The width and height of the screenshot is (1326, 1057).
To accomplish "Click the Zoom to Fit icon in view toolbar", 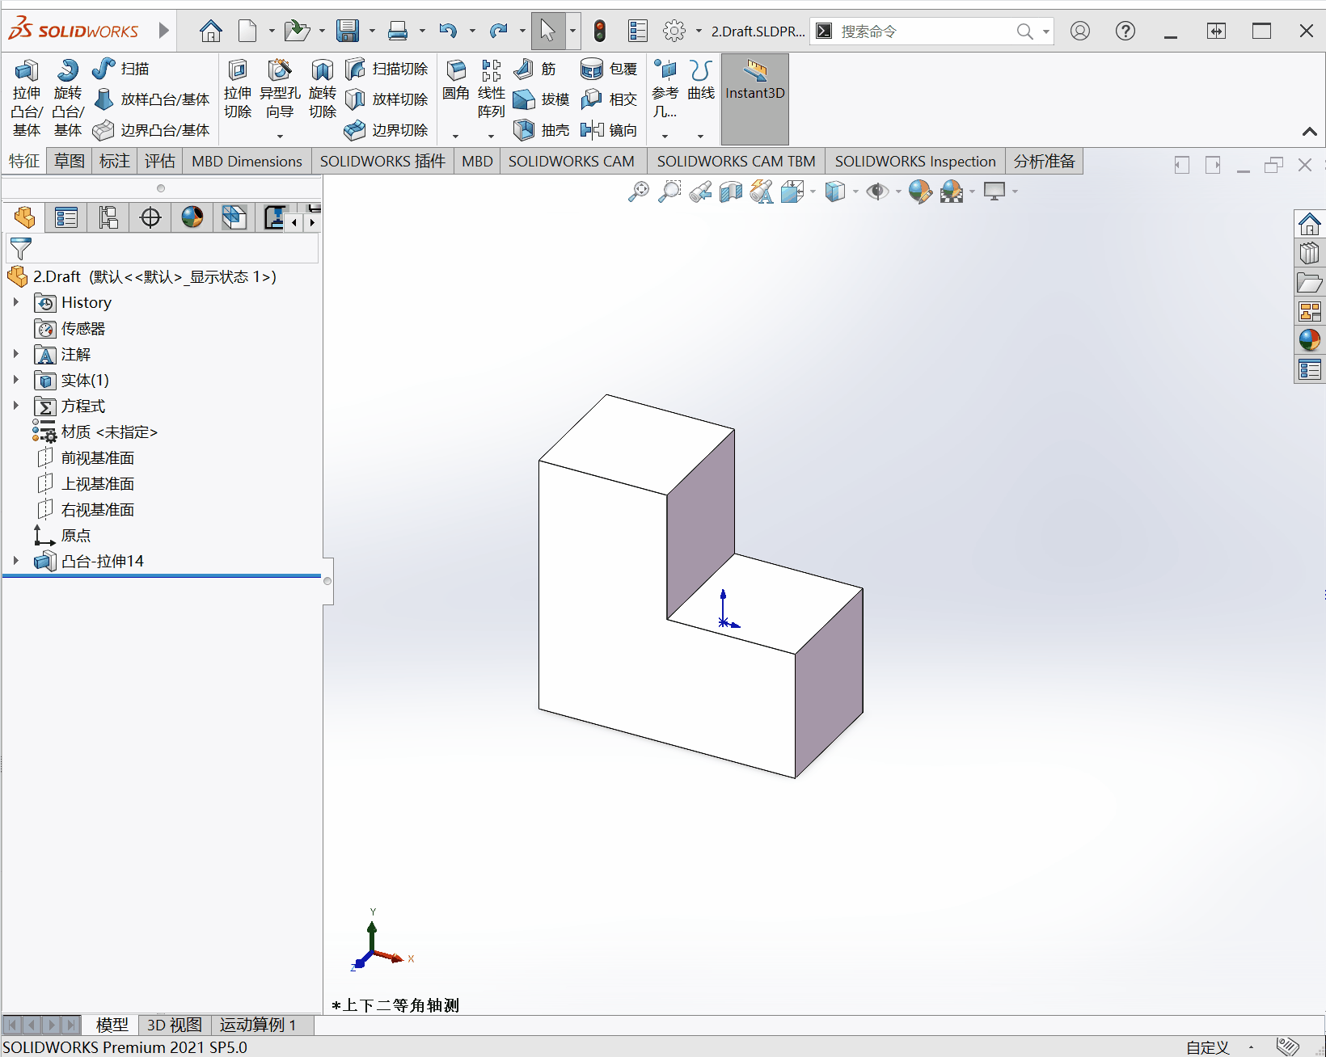I will pyautogui.click(x=639, y=192).
